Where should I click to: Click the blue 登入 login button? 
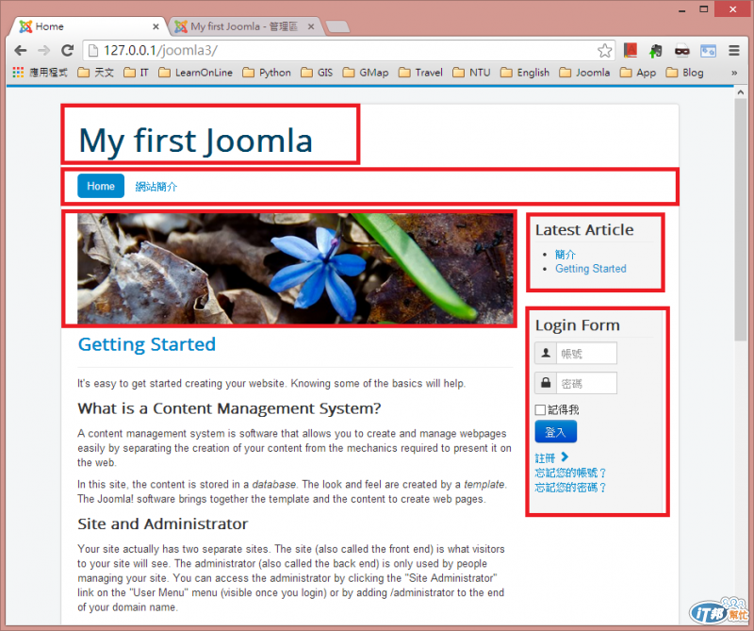point(555,432)
